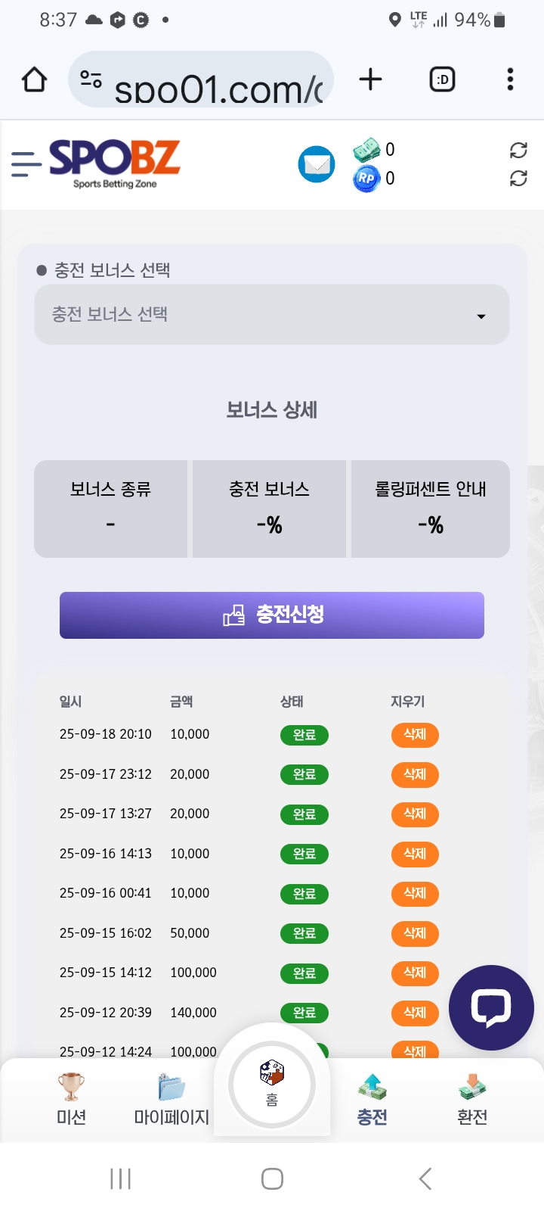544x1211 pixels.
Task: Refresh the cash balance
Action: 518,150
